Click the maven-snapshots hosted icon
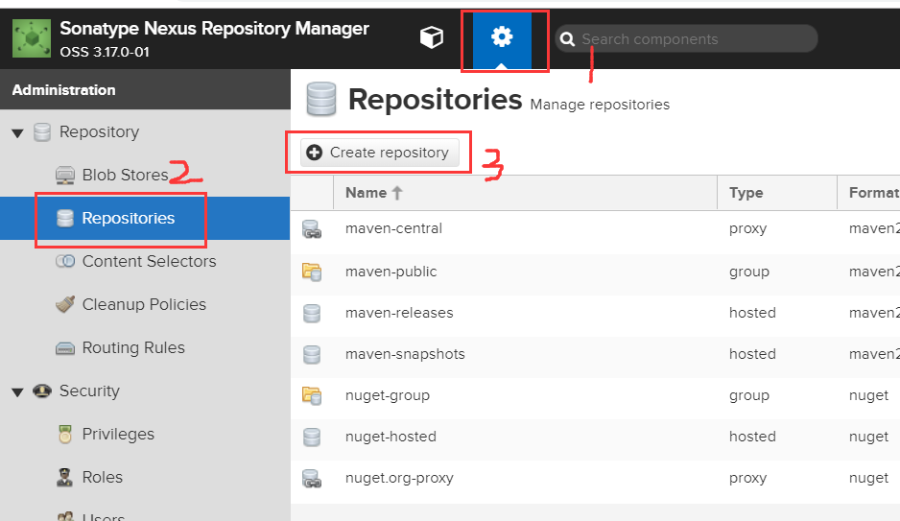Image resolution: width=900 pixels, height=521 pixels. [312, 355]
